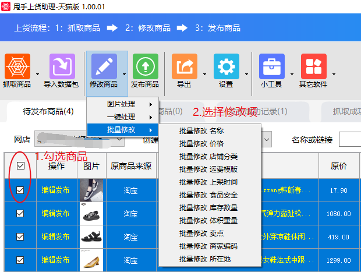Click the 抓取商品 spider web icon
This screenshot has width=361, height=272.
coord(17,66)
